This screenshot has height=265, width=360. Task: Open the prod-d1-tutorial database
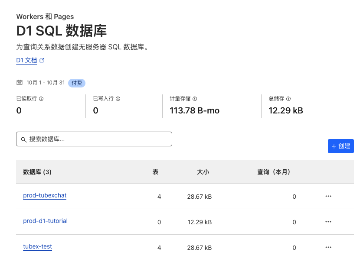45,221
